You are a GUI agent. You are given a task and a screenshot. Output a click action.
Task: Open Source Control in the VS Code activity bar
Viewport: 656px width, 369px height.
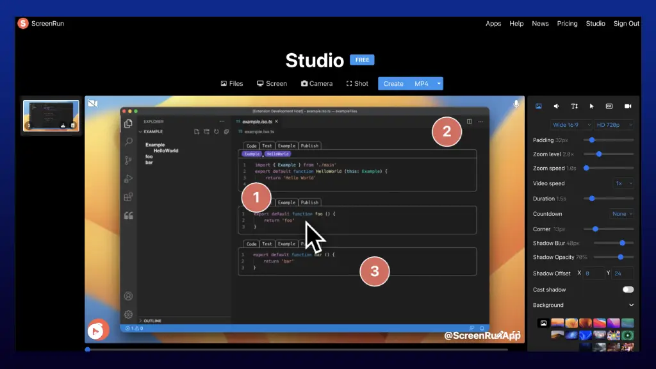(128, 160)
